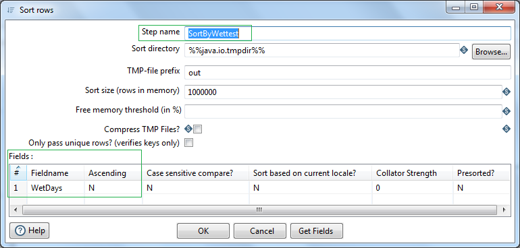Click the variable icon beside Sort directory
Screen dimensions: 520x248
464,51
